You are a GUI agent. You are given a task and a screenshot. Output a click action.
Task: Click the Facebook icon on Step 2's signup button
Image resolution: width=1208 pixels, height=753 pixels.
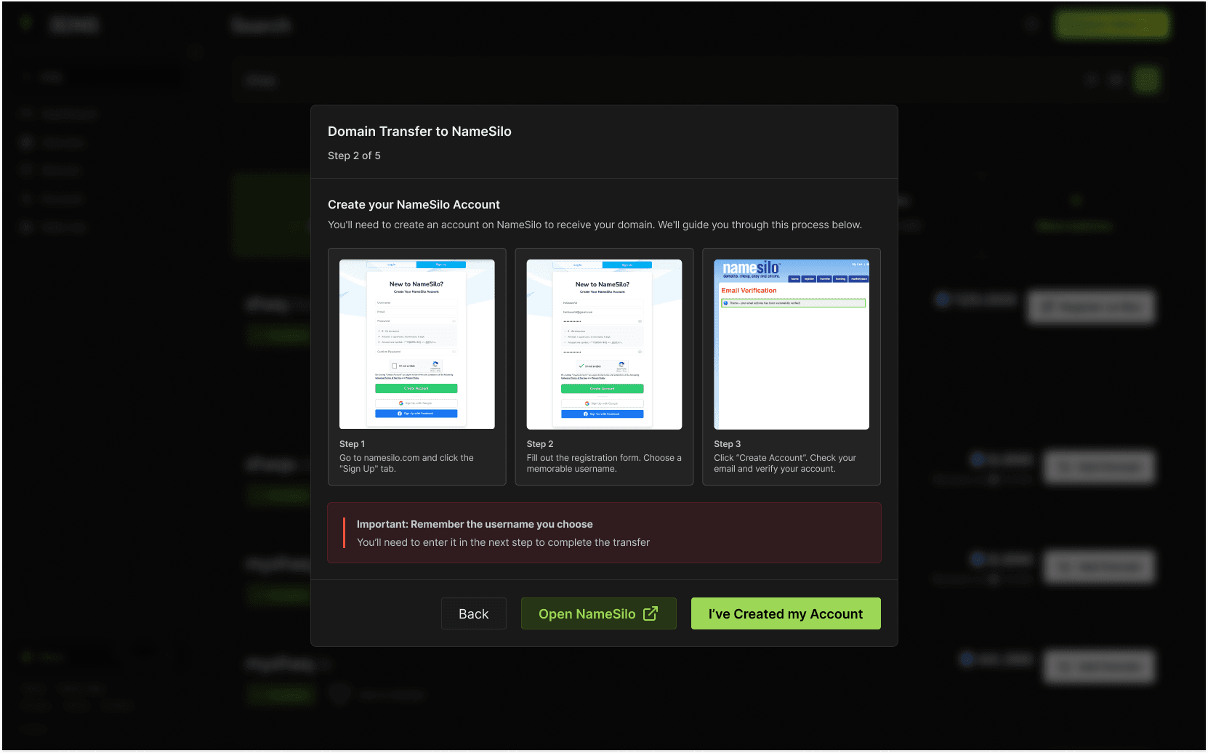[x=585, y=414]
